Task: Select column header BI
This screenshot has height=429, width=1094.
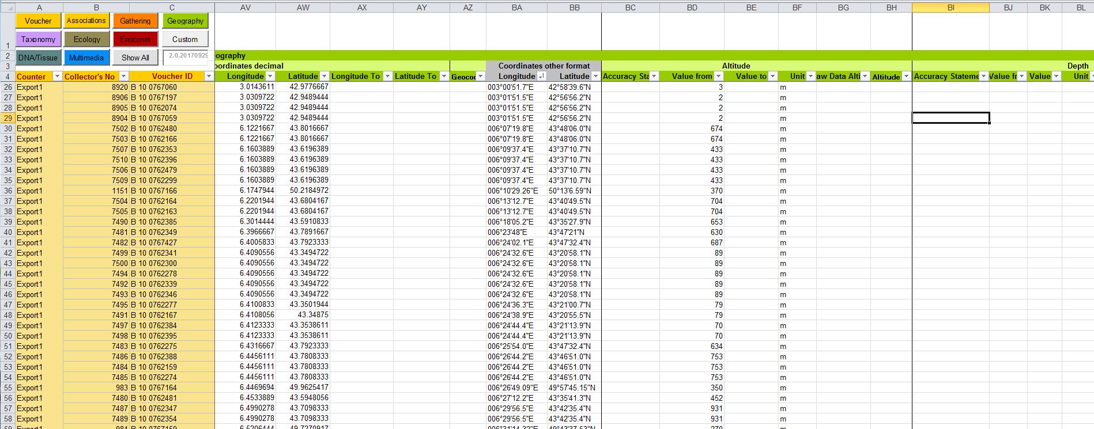Action: click(x=950, y=7)
